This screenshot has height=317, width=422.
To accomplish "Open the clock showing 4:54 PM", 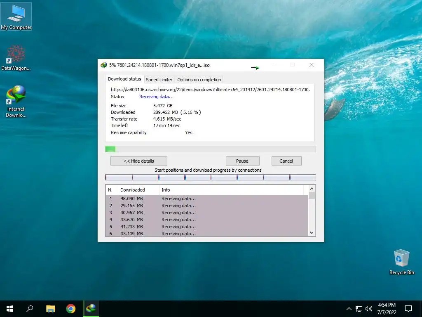I will [387, 309].
